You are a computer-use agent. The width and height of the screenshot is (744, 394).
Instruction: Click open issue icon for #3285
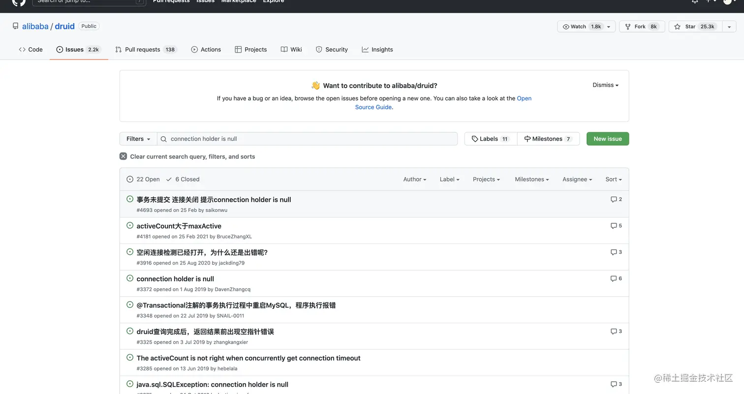(x=130, y=358)
